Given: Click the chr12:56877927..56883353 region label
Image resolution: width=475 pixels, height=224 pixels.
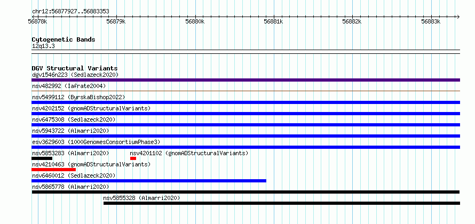Looking at the screenshot, I should pyautogui.click(x=70, y=12).
